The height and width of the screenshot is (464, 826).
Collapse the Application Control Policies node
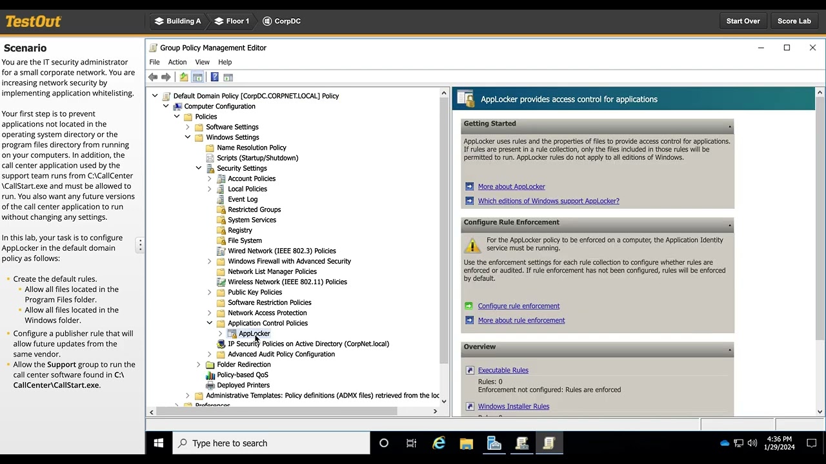210,323
